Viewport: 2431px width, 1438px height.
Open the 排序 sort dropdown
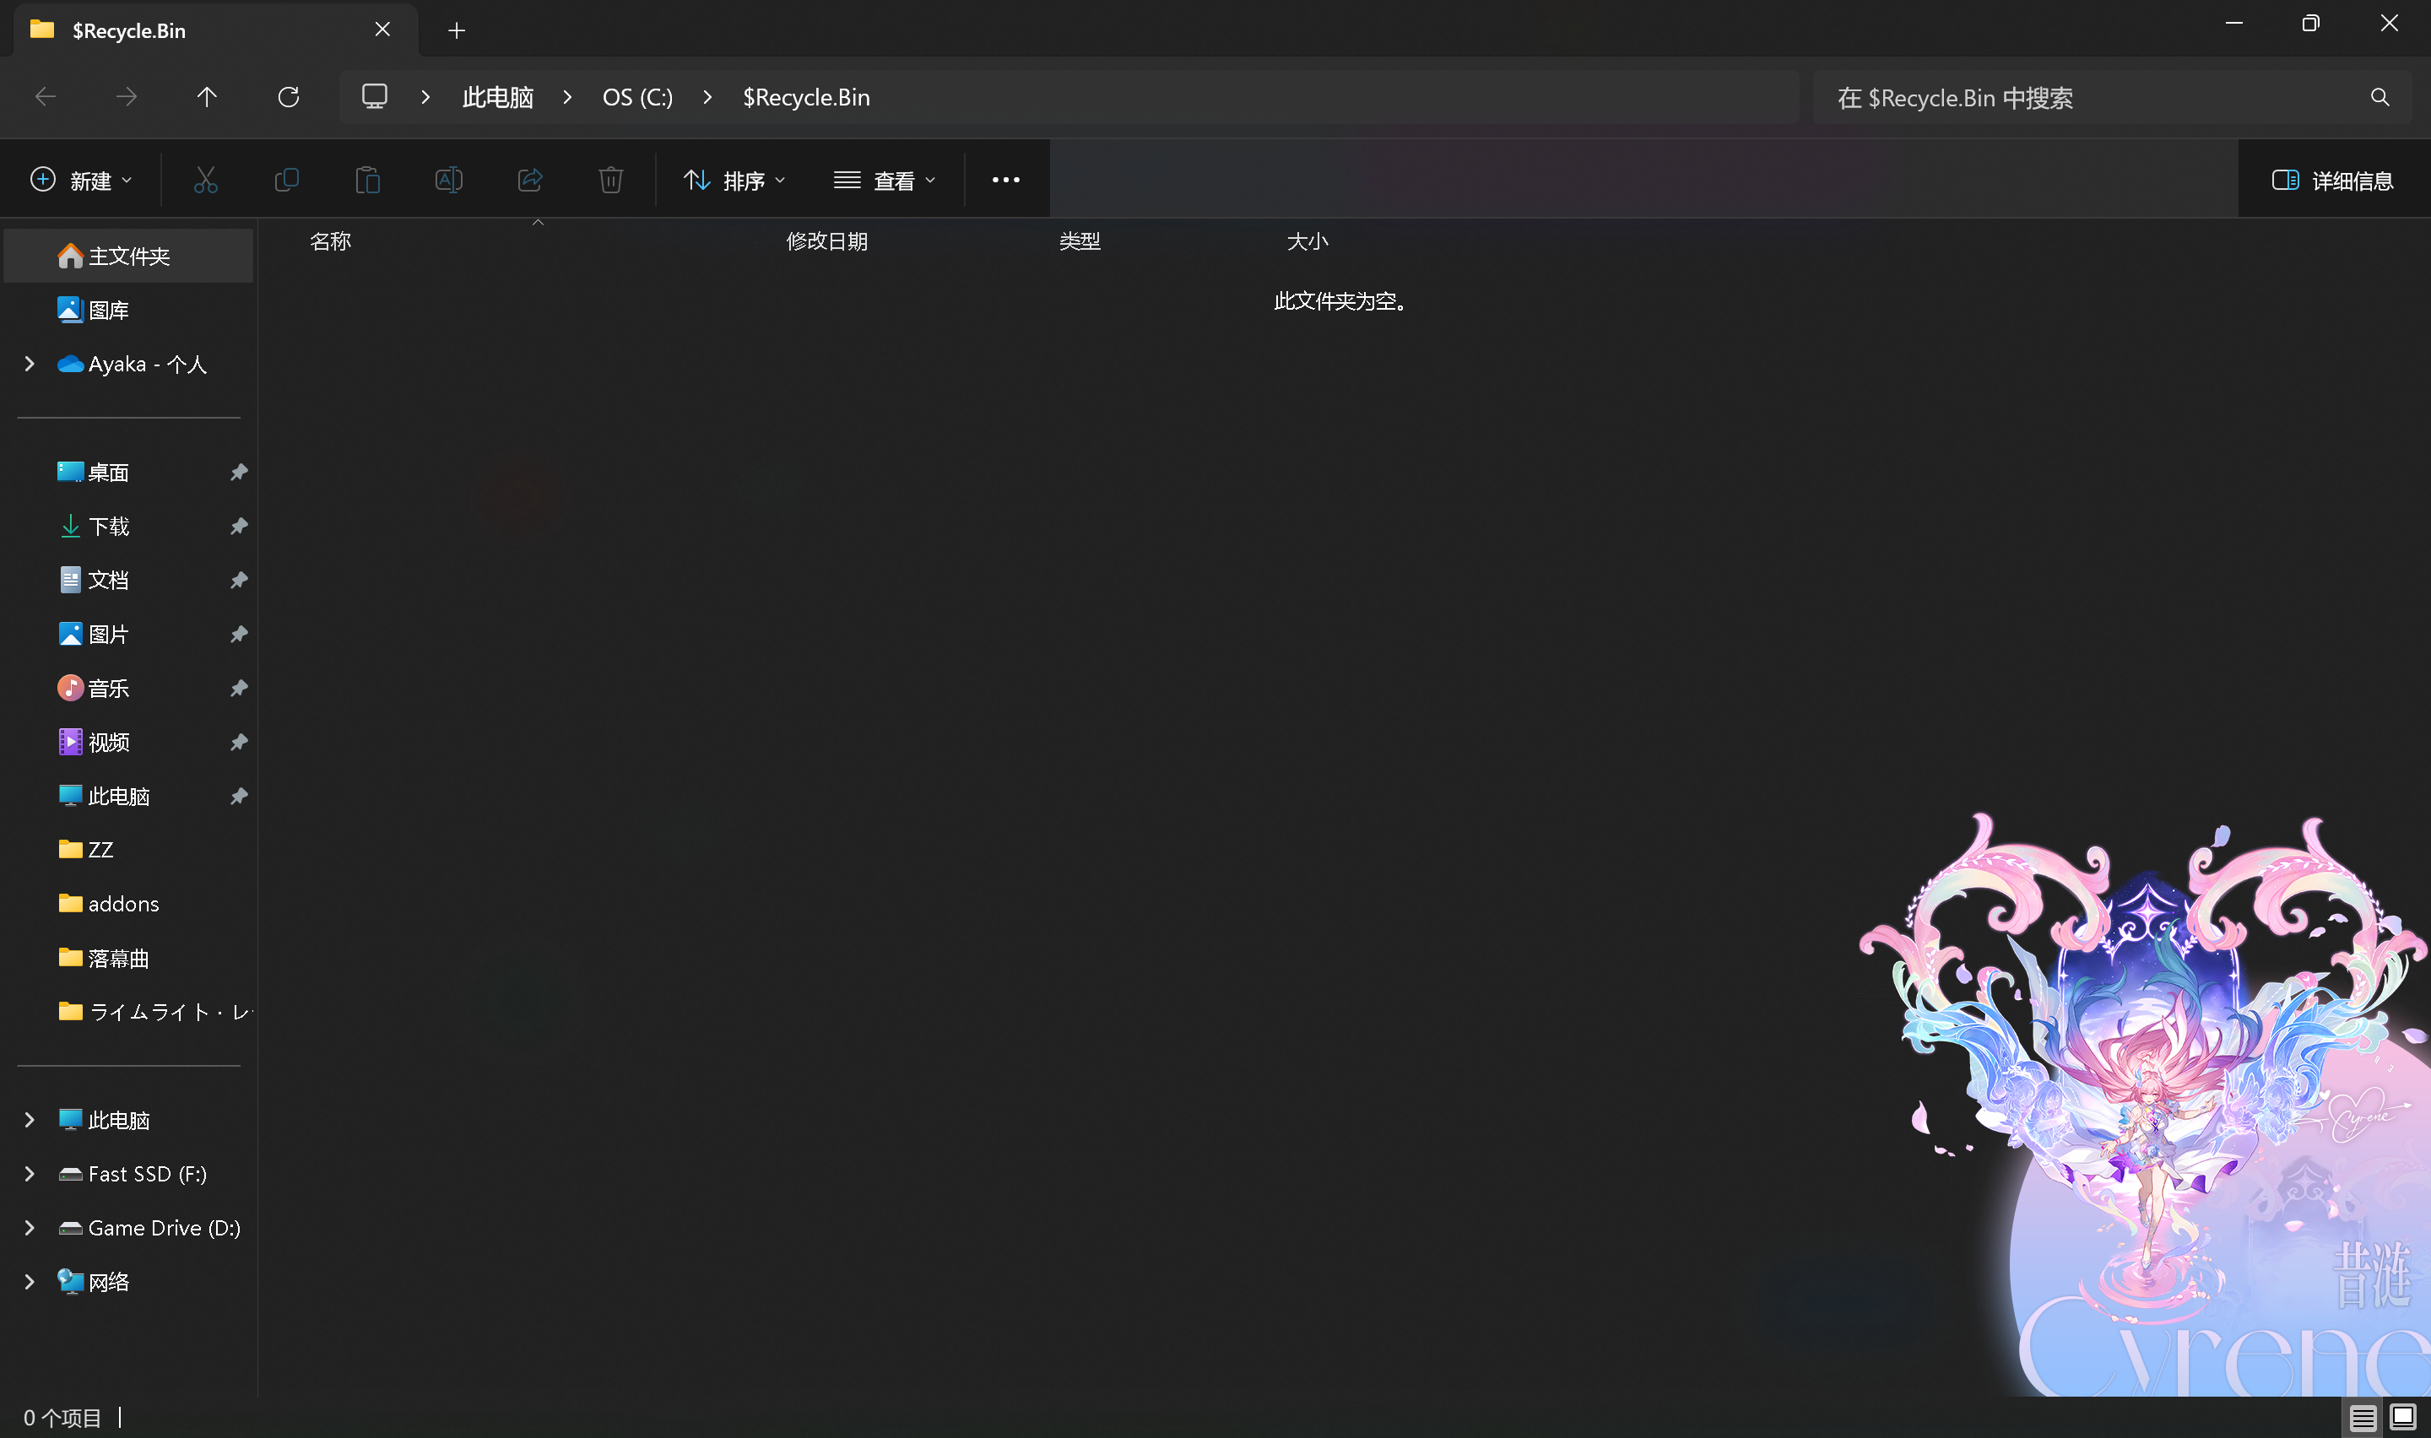click(x=734, y=181)
